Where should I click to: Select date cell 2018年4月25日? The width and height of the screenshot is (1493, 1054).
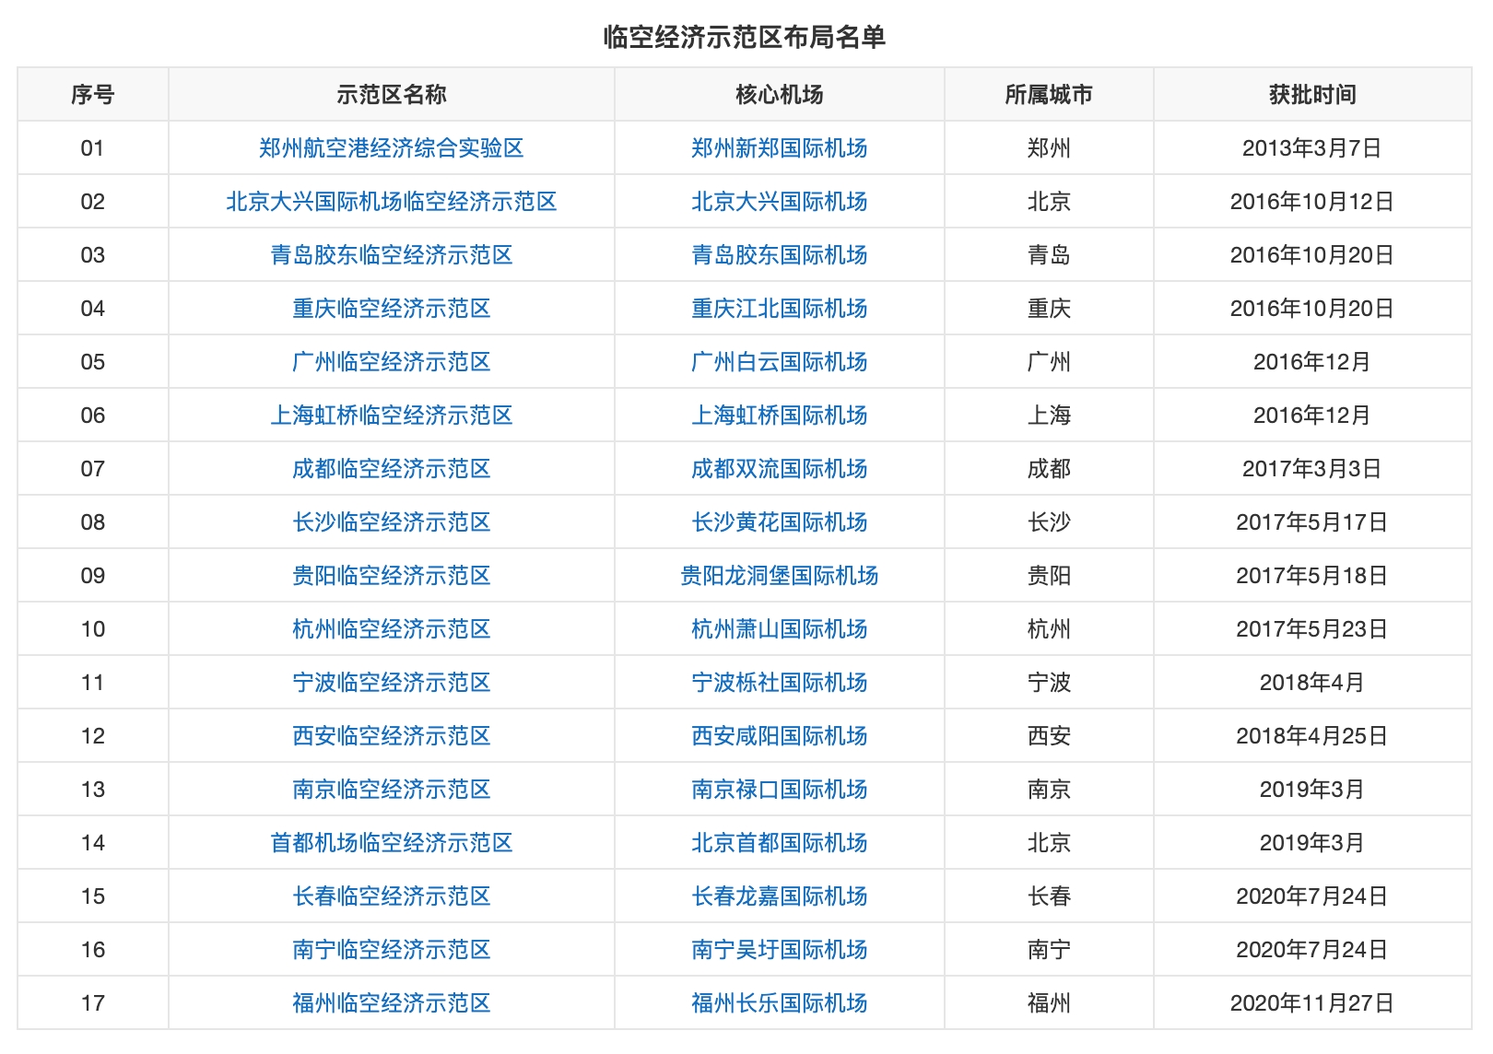pyautogui.click(x=1312, y=736)
